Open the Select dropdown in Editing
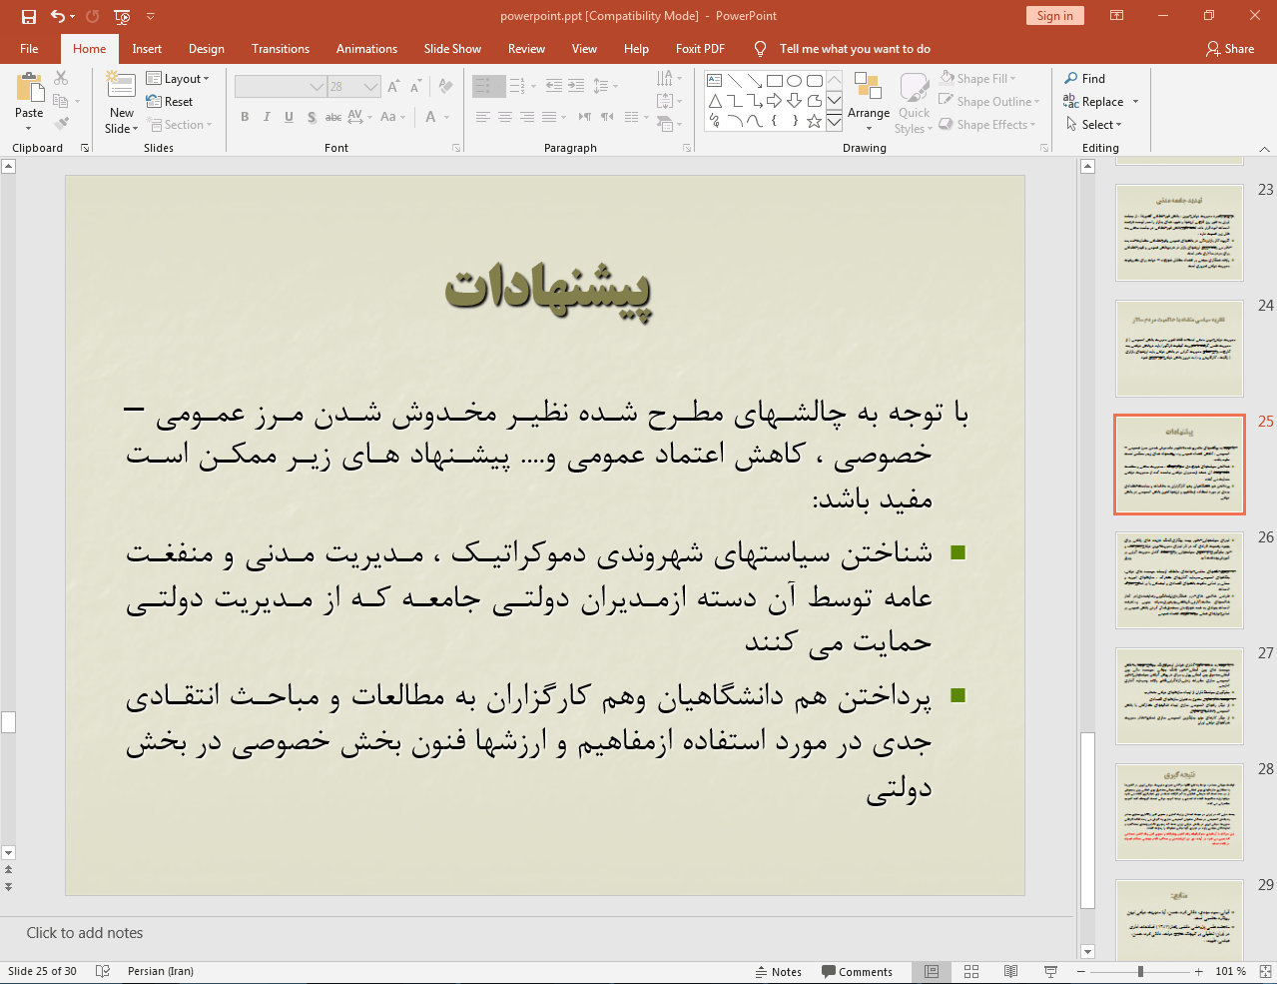 (x=1094, y=125)
